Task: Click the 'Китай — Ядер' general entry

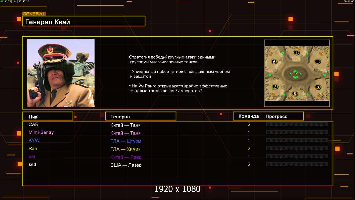Action: coord(126,157)
